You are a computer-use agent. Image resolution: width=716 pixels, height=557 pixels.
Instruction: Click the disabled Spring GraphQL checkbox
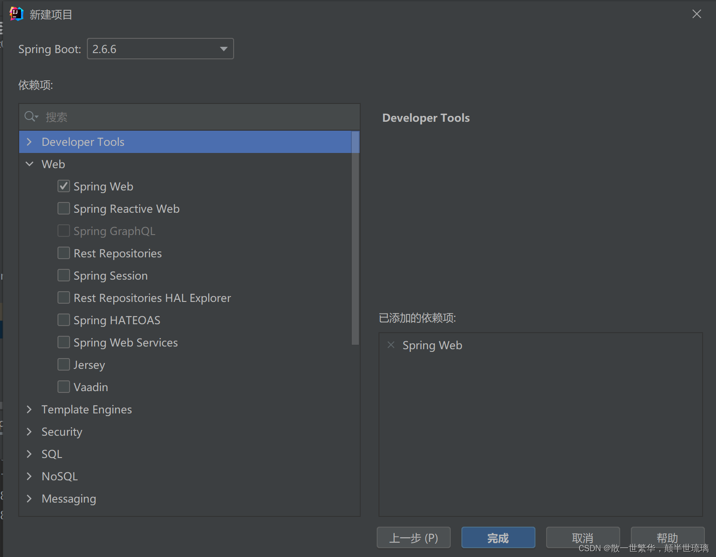tap(64, 231)
